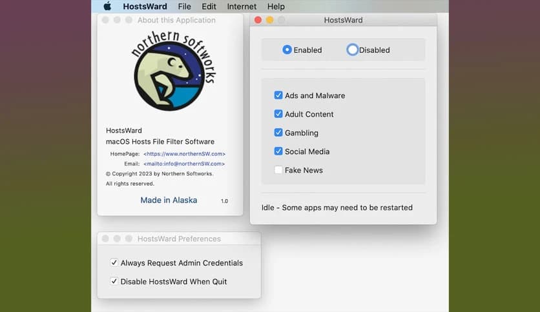Open the Internet menu
Image resolution: width=540 pixels, height=312 pixels.
pyautogui.click(x=242, y=6)
